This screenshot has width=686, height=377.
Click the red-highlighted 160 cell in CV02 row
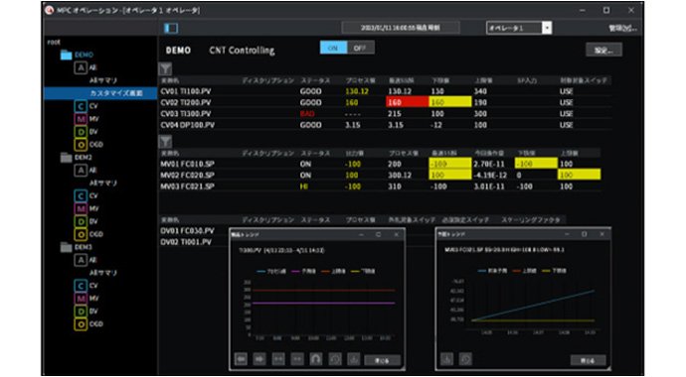pyautogui.click(x=407, y=102)
